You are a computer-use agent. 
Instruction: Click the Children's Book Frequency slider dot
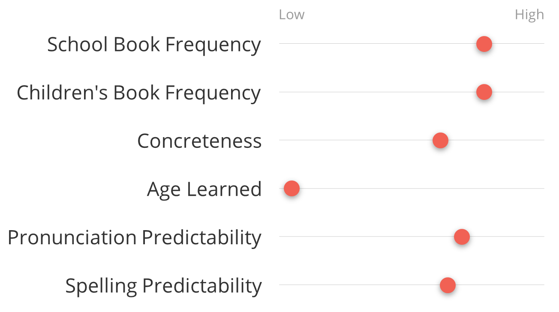pyautogui.click(x=484, y=92)
